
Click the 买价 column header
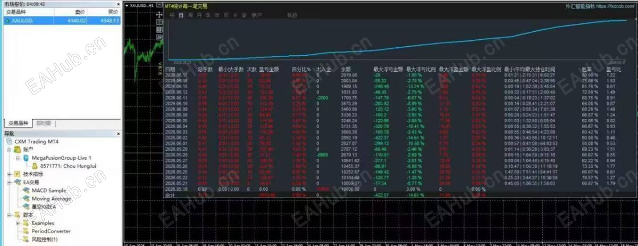pos(114,11)
